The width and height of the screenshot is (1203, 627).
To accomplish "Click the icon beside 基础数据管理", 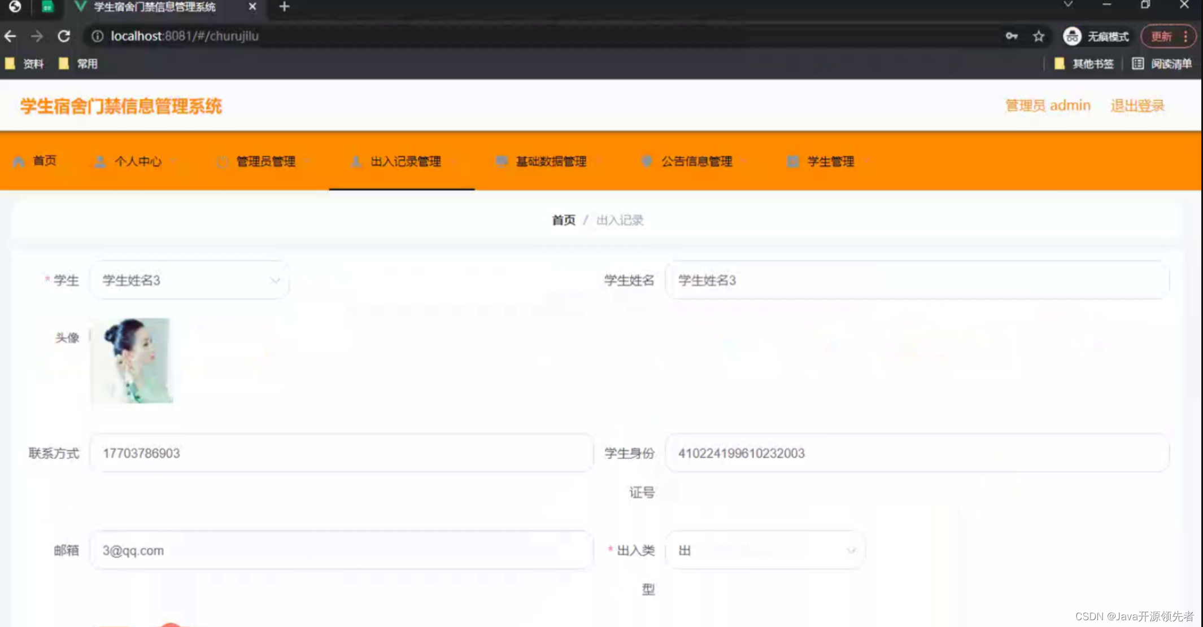I will click(501, 161).
